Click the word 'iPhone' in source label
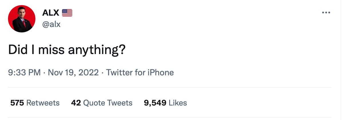 pyautogui.click(x=160, y=73)
